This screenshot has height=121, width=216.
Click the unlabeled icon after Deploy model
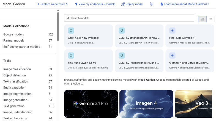click(152, 4)
